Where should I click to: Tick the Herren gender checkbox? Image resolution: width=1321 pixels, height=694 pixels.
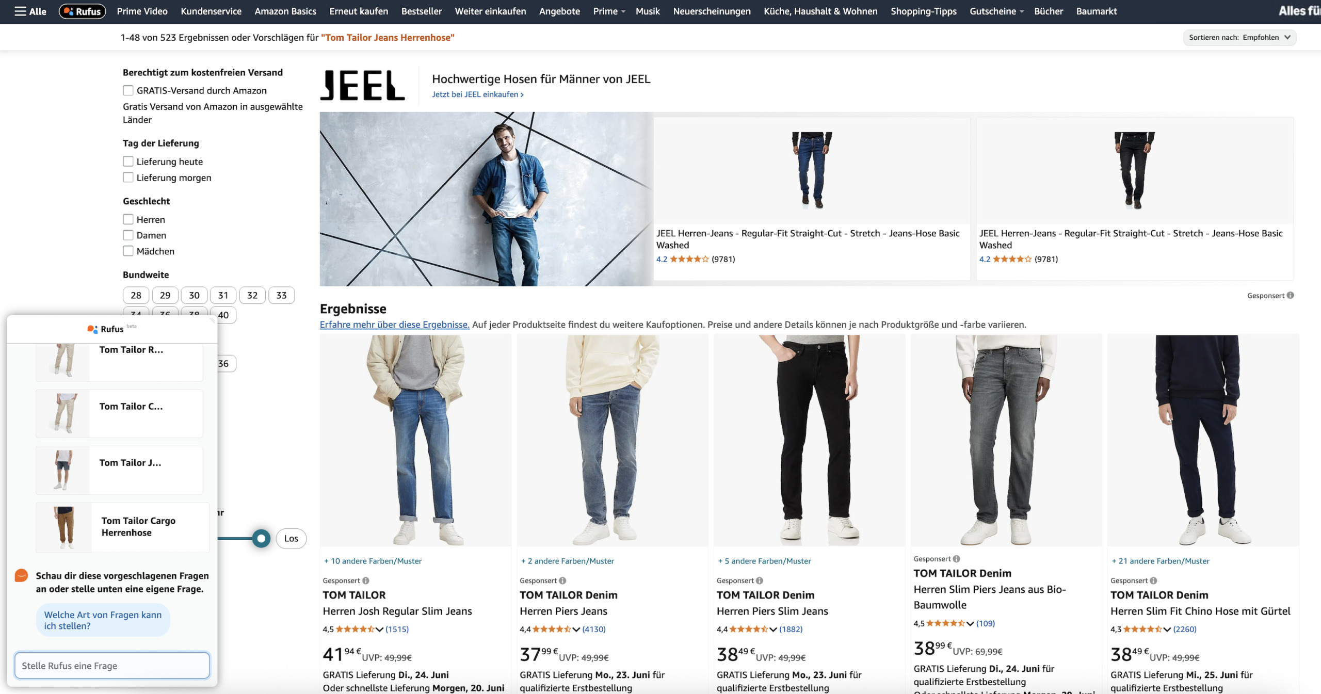coord(128,219)
